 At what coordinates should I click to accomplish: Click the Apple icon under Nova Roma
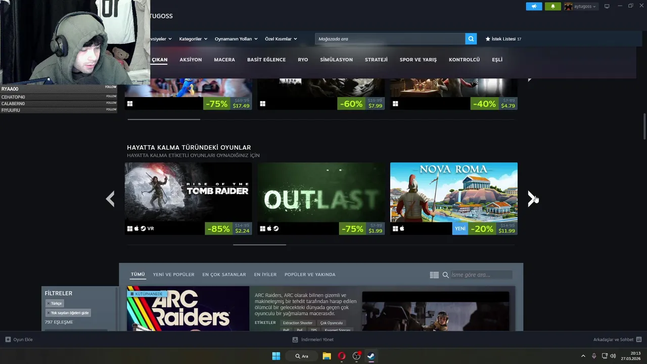click(402, 229)
